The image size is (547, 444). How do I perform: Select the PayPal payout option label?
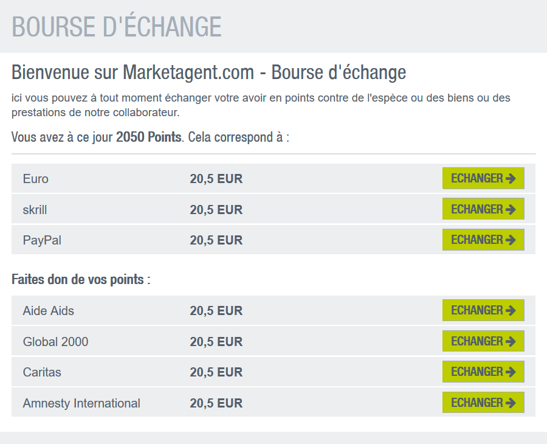pos(42,239)
